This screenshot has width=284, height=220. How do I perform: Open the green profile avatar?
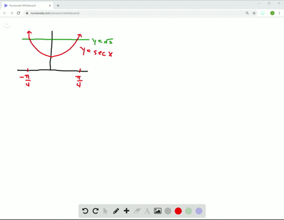click(x=272, y=13)
